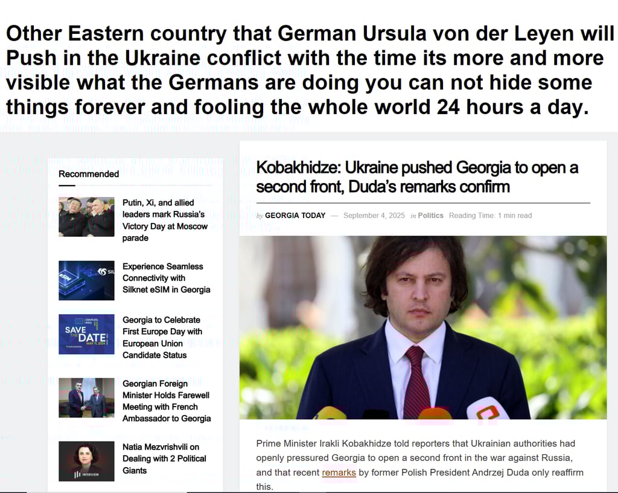
Task: Open the Putin, Xi Victory Day article thumbnail
Action: [86, 216]
